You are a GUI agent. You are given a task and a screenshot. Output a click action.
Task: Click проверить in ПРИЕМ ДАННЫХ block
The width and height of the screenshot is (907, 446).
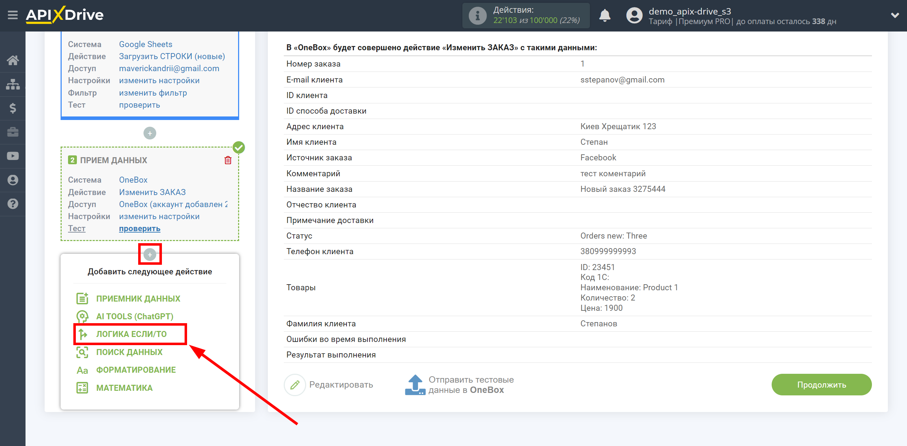pos(139,229)
